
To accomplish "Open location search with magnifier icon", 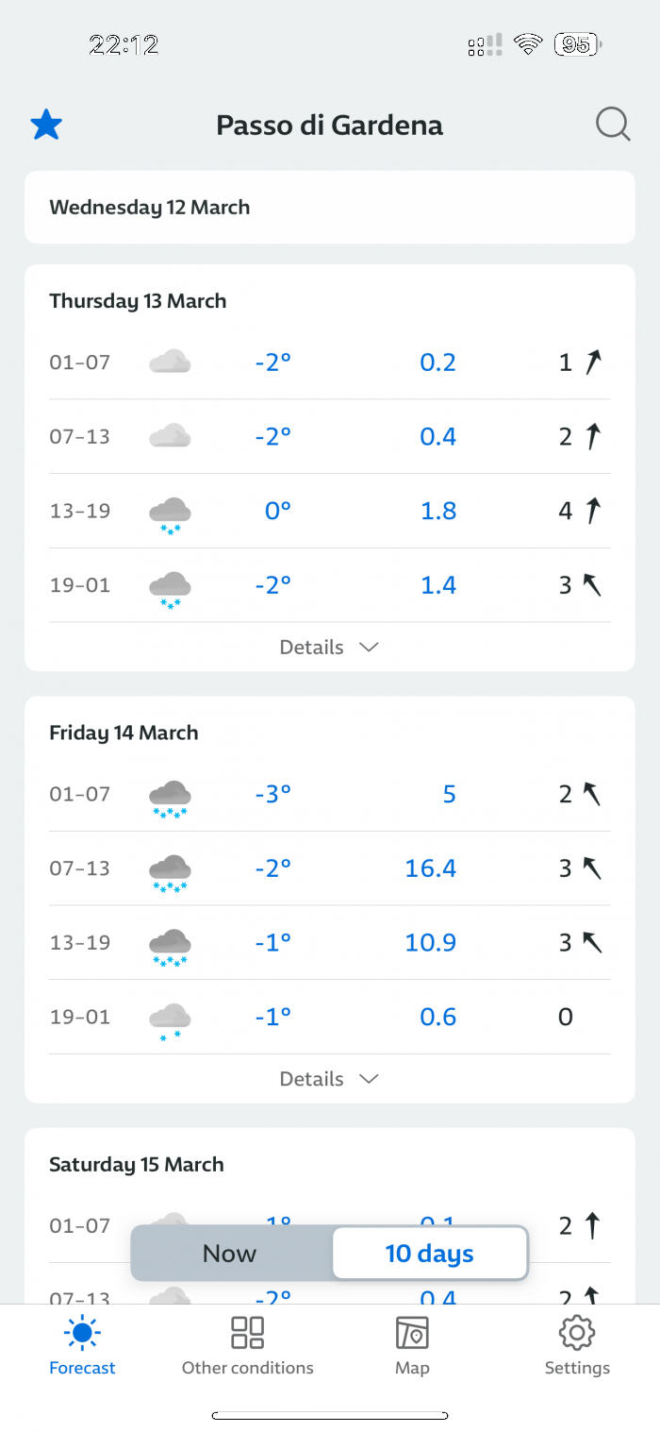I will pos(613,125).
